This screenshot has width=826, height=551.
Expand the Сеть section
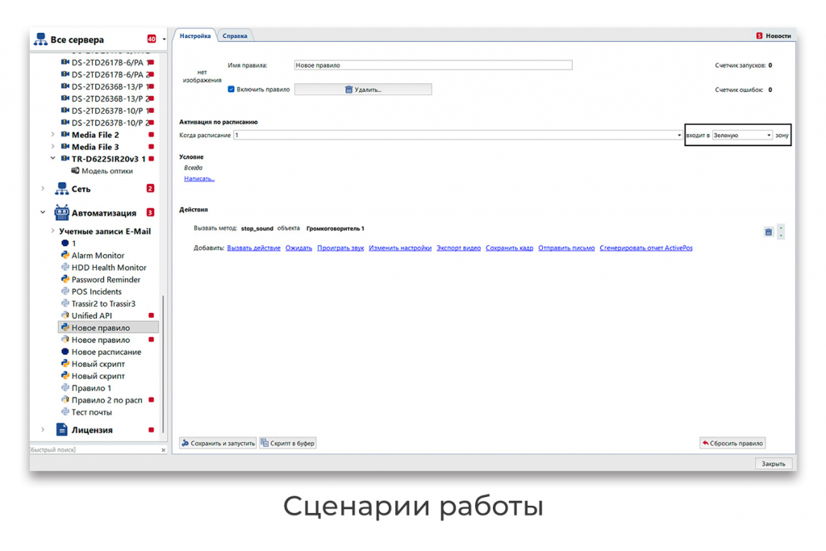tap(43, 189)
